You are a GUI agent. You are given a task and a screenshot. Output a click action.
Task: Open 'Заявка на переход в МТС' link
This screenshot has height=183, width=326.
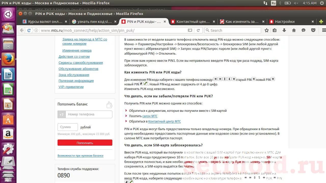(x=85, y=41)
